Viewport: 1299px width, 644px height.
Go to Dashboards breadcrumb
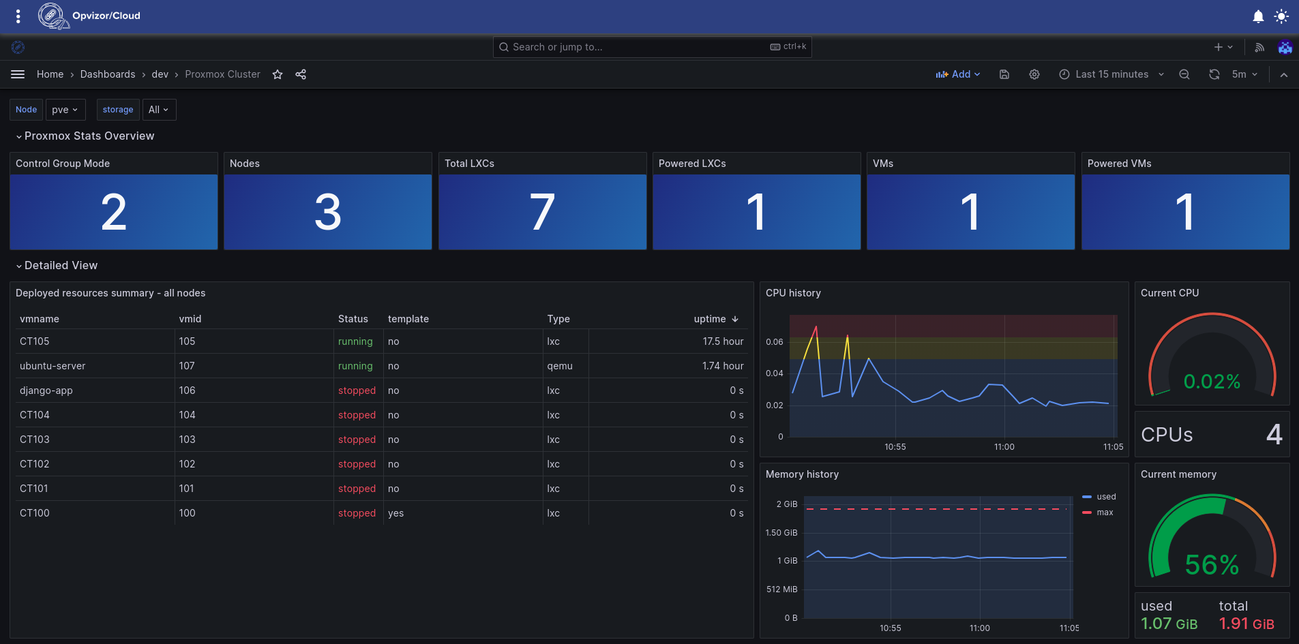[x=108, y=74]
